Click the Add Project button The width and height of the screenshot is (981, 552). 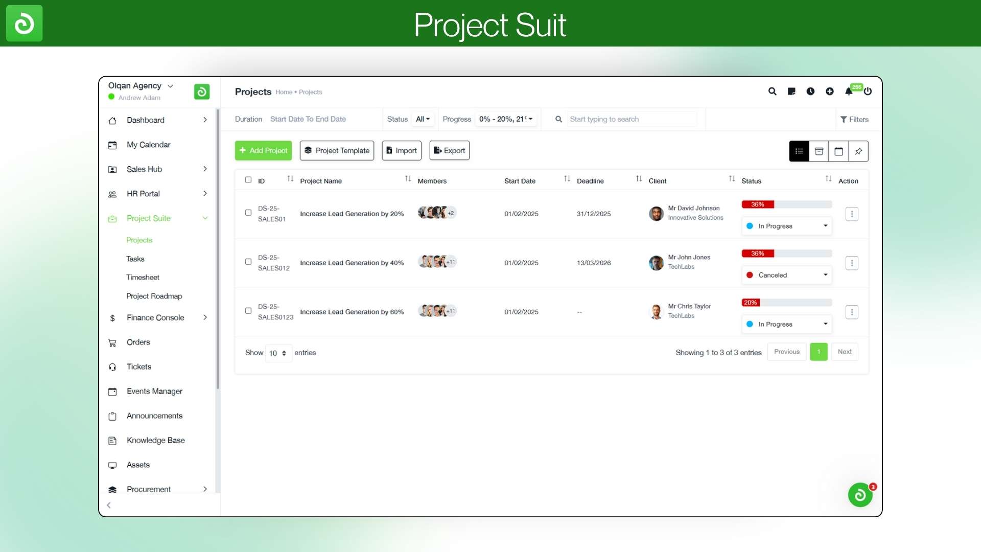coord(263,150)
